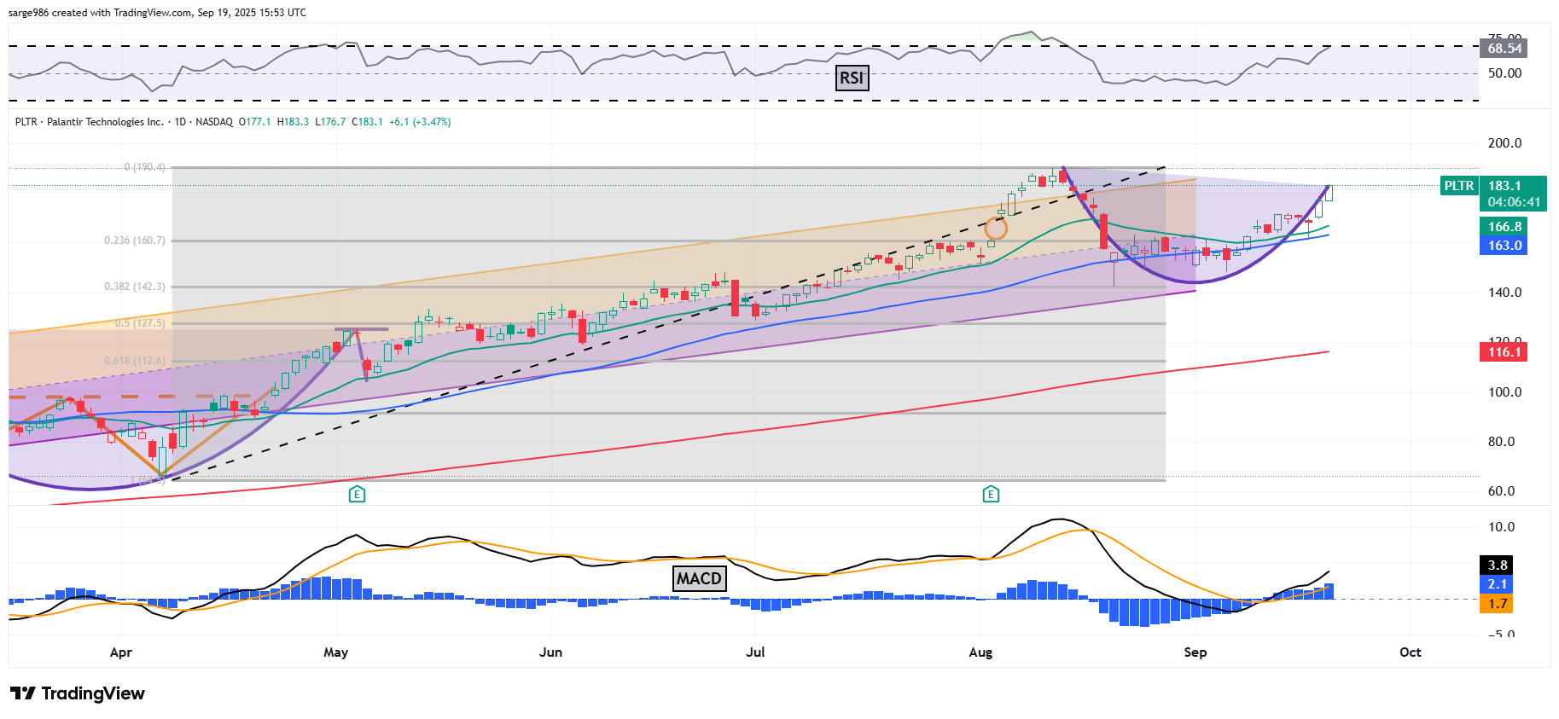
Task: Click the 0.618 (112.6) Fibonacci level label
Action: tap(135, 361)
